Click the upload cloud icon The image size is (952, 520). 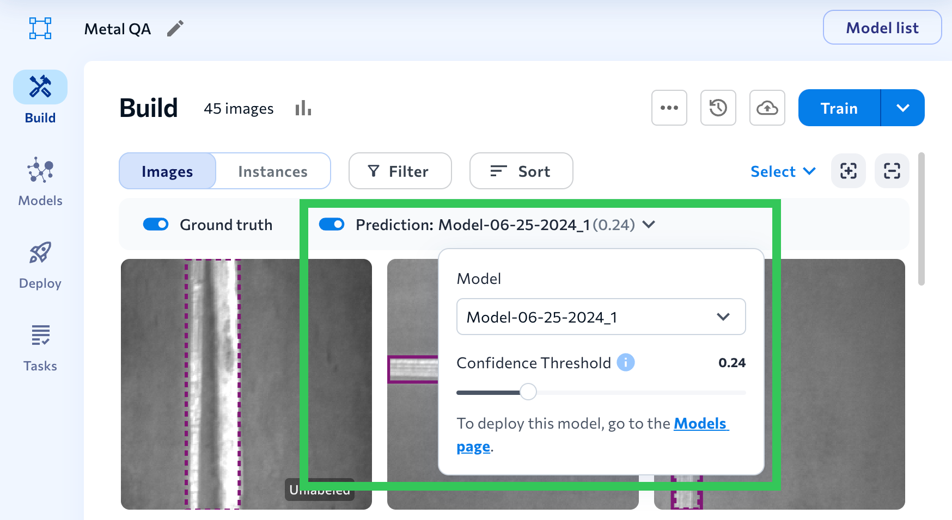767,108
